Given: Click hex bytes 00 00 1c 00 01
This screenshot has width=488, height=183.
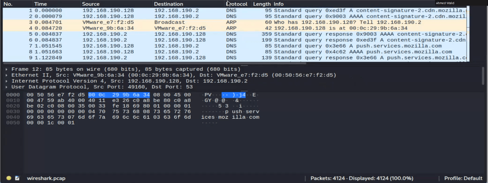Looking at the screenshot, I should click(51, 123).
